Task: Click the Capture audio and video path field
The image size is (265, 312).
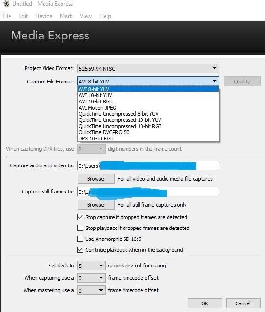Action: (148, 165)
